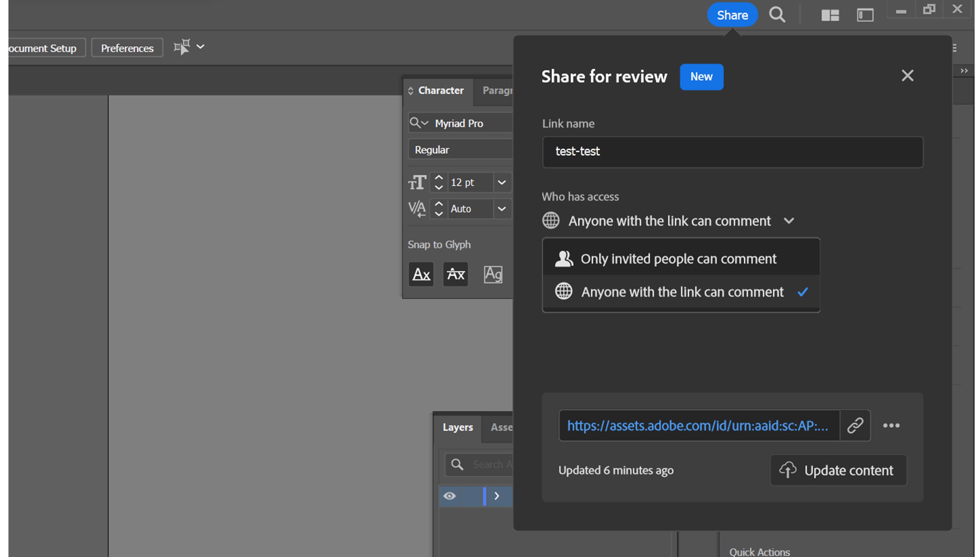The width and height of the screenshot is (980, 557).
Task: Click the more options ellipsis icon
Action: pos(890,425)
